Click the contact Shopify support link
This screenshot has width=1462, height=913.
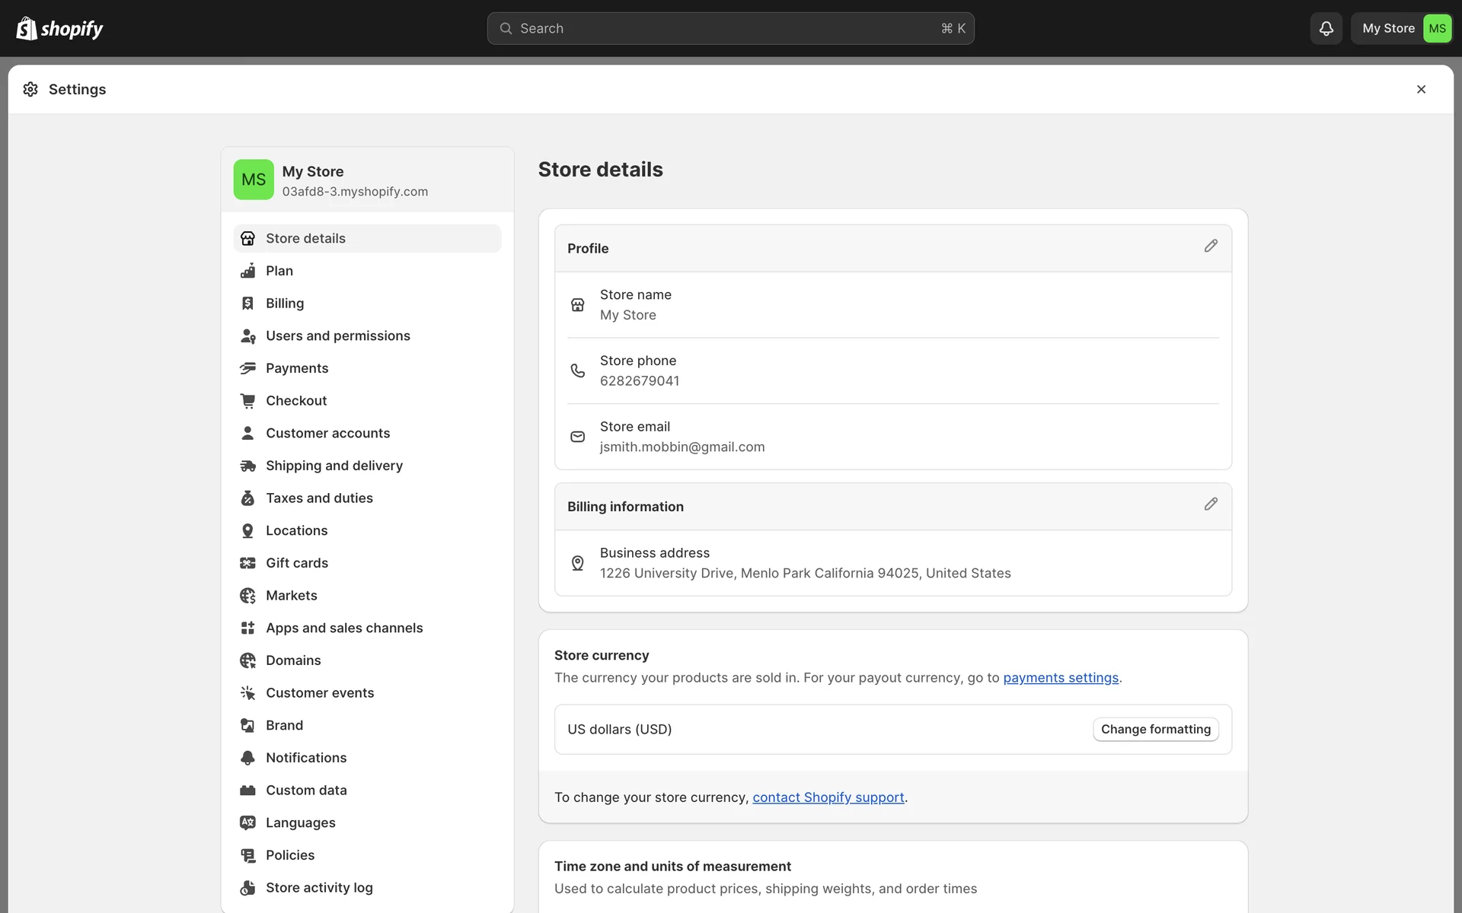(828, 797)
